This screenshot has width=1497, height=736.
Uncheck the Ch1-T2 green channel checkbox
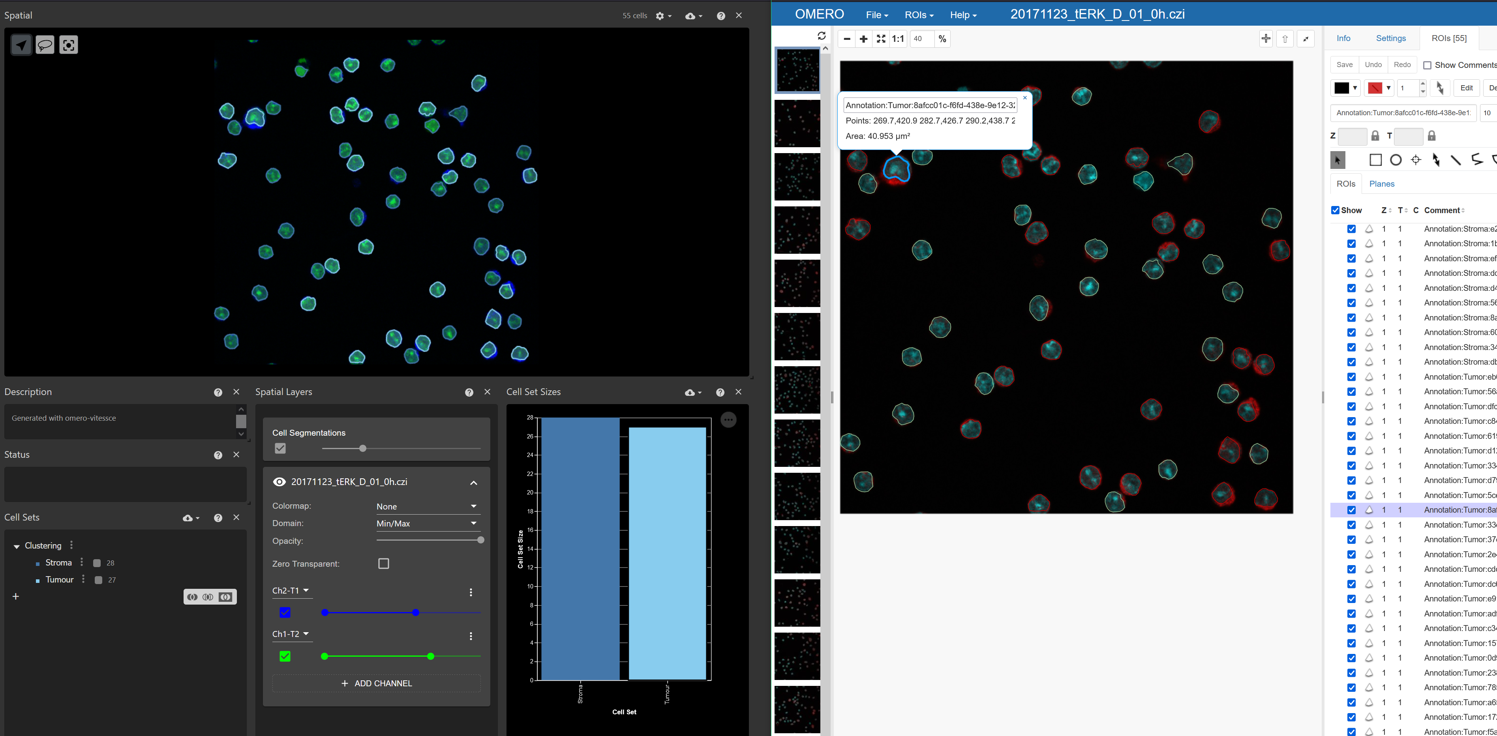[285, 656]
